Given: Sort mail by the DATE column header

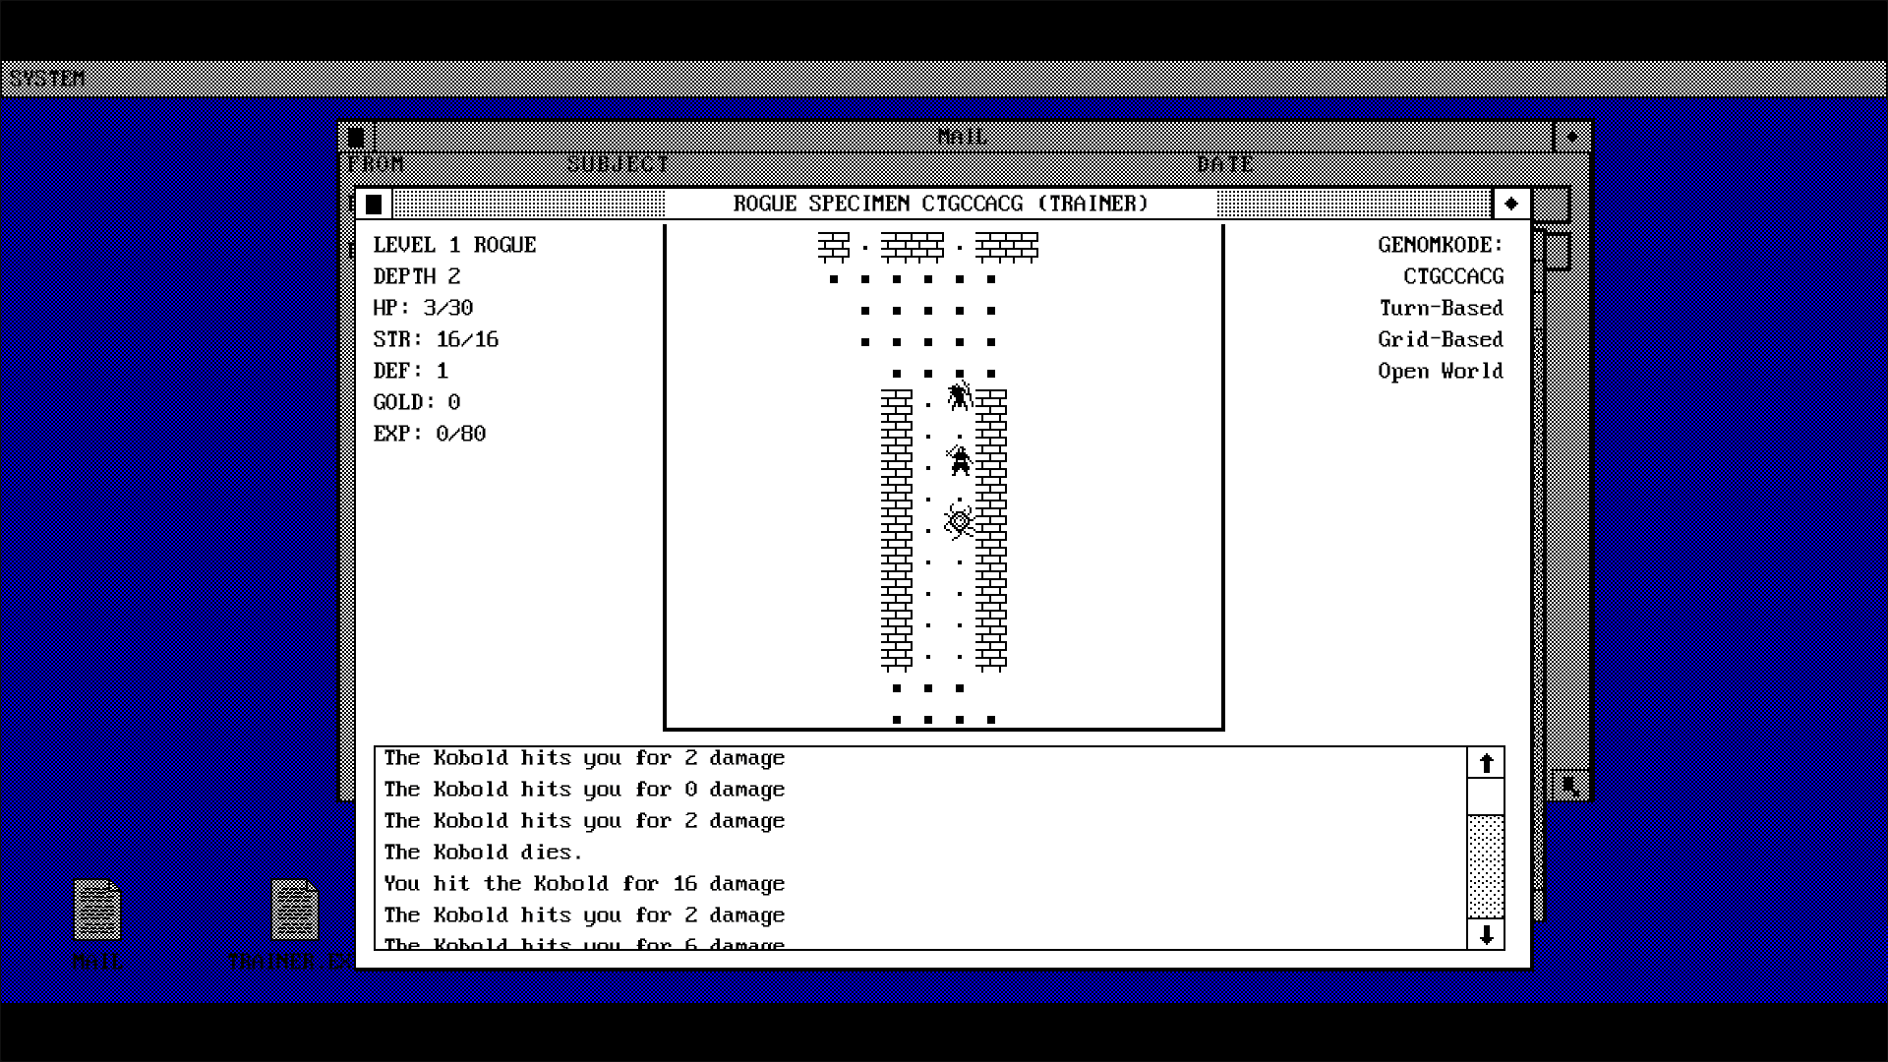Looking at the screenshot, I should tap(1224, 163).
